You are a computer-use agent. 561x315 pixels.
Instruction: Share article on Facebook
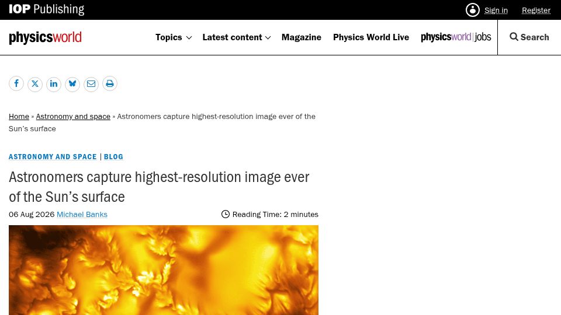pyautogui.click(x=16, y=83)
